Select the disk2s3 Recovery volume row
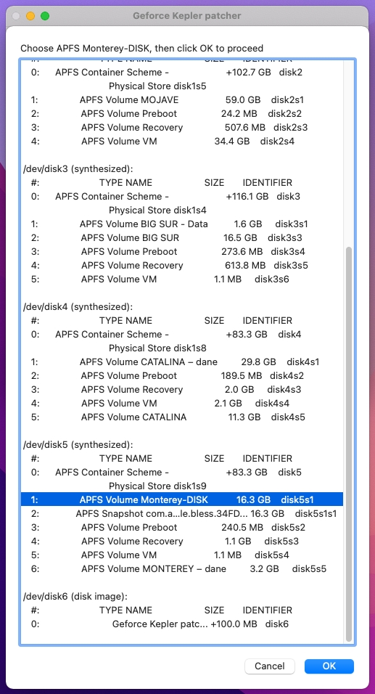Screen dimensions: 375x694 [182, 127]
